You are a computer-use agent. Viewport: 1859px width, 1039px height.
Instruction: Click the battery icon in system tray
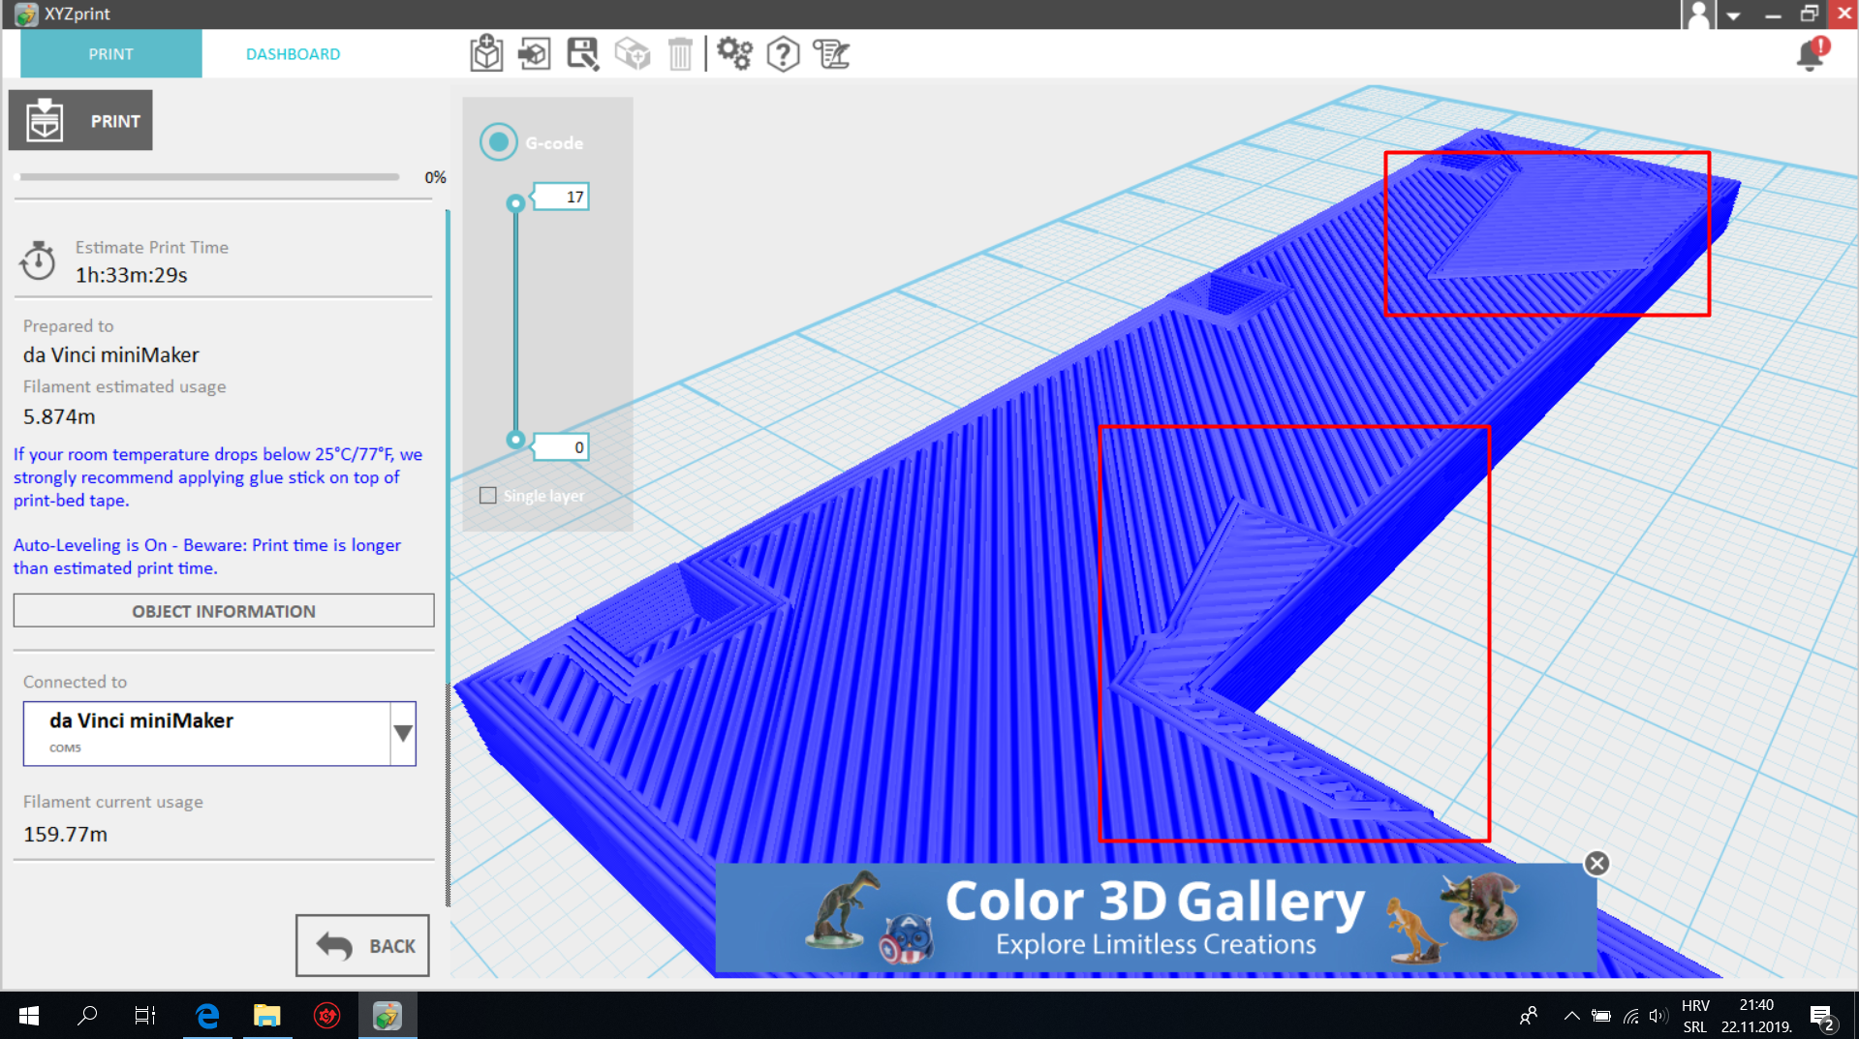(1601, 1016)
